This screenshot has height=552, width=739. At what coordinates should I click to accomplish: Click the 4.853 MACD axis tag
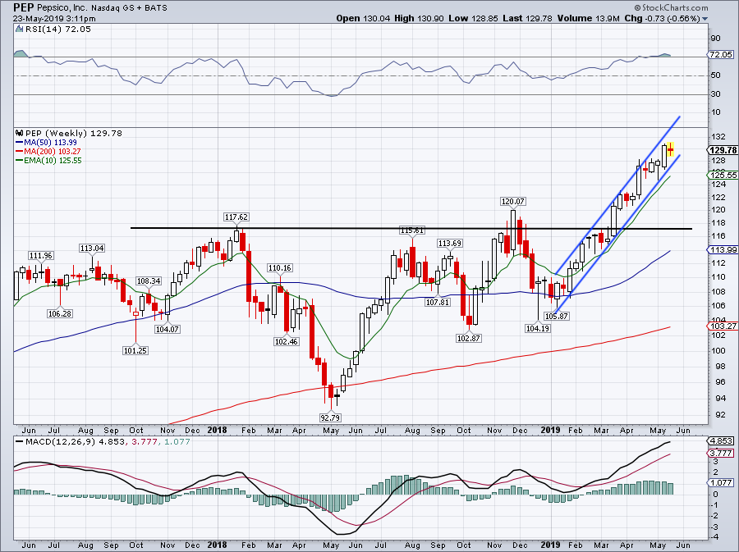click(x=721, y=441)
